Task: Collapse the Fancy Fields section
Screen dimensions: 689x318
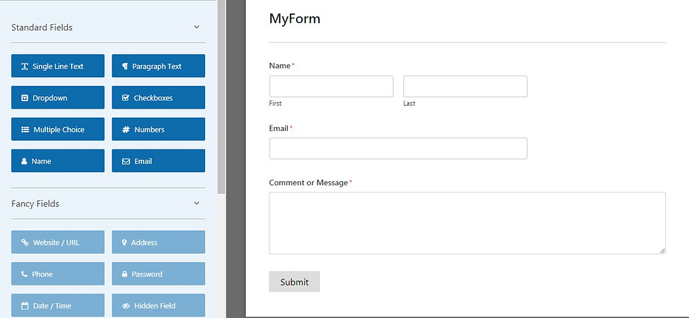Action: 196,203
